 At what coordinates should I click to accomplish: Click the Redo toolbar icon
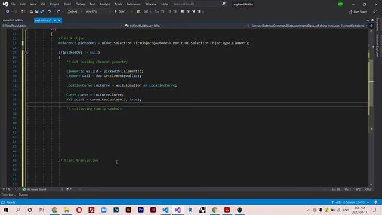[x=58, y=11]
